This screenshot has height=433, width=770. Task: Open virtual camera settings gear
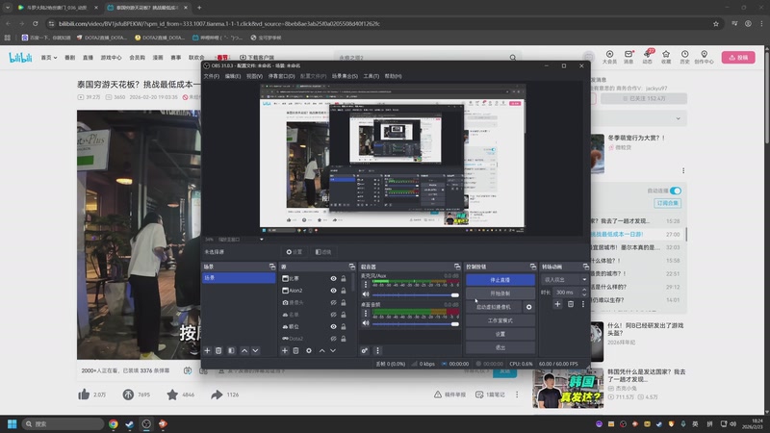click(528, 307)
